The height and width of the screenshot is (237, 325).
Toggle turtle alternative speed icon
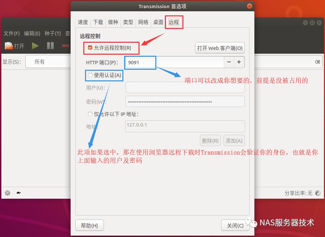click(x=19, y=193)
